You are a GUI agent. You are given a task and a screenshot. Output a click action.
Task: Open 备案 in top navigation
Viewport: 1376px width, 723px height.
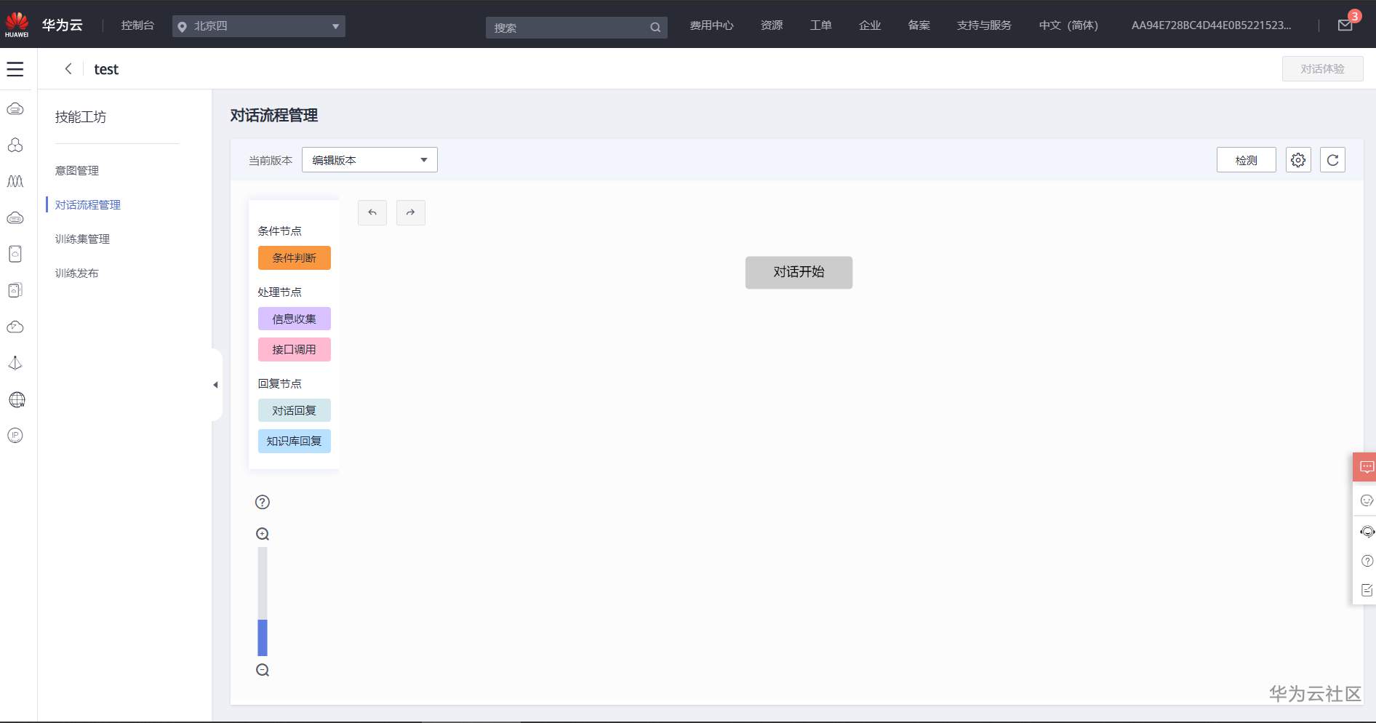(919, 25)
